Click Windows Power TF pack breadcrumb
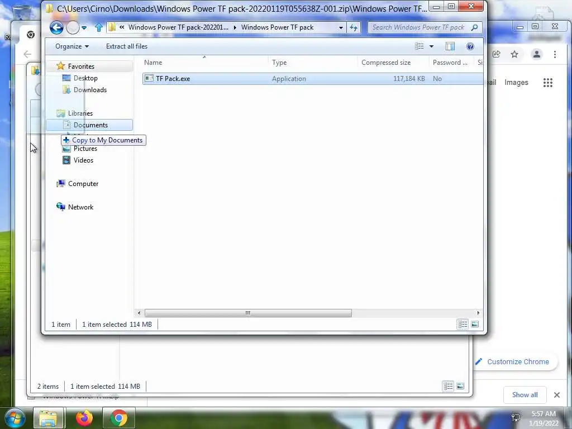Viewport: 572px width, 429px height. 277,27
